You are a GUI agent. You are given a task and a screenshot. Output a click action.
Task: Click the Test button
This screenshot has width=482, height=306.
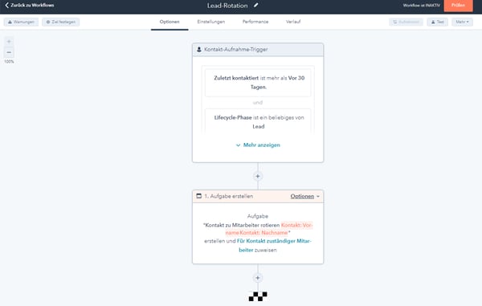coord(438,22)
